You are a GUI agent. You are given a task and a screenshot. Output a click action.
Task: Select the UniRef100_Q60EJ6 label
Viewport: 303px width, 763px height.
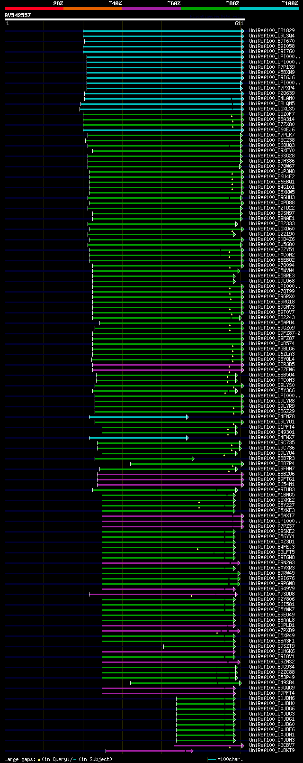(x=272, y=130)
